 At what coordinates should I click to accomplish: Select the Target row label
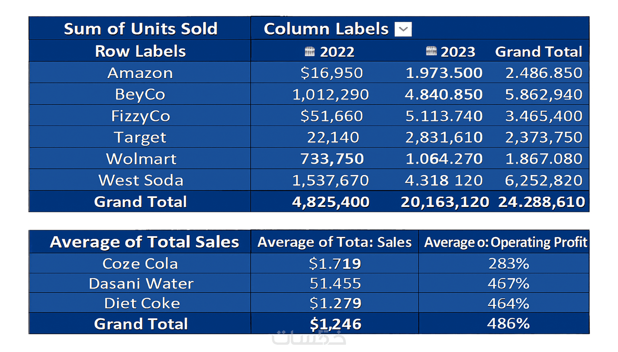140,138
